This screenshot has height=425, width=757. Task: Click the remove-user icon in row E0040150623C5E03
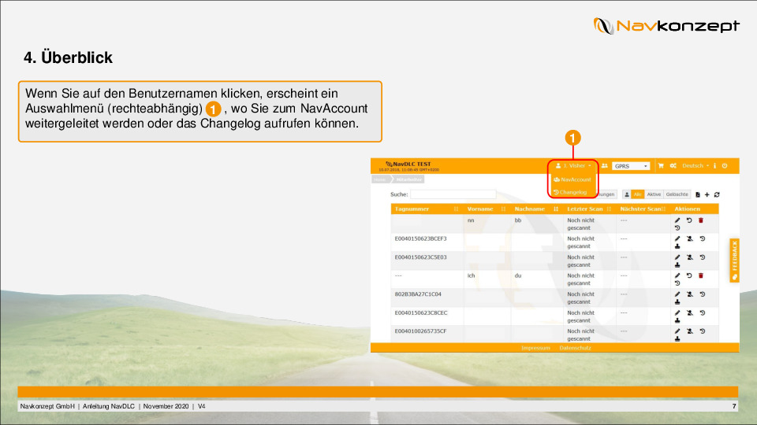pyautogui.click(x=690, y=258)
